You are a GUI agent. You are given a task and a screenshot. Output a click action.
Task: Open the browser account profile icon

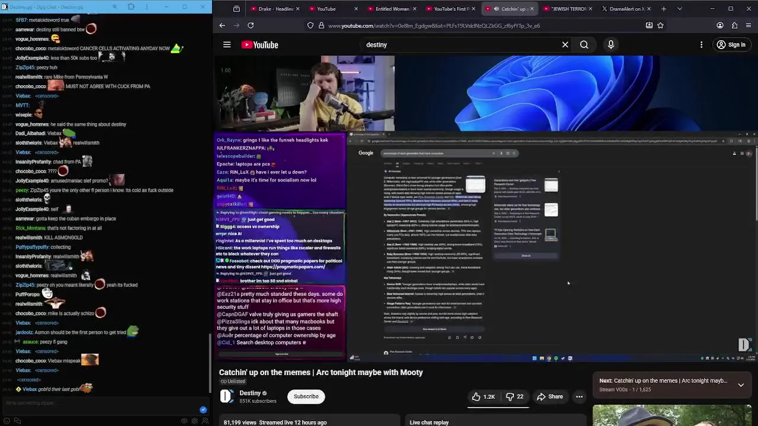pyautogui.click(x=720, y=25)
